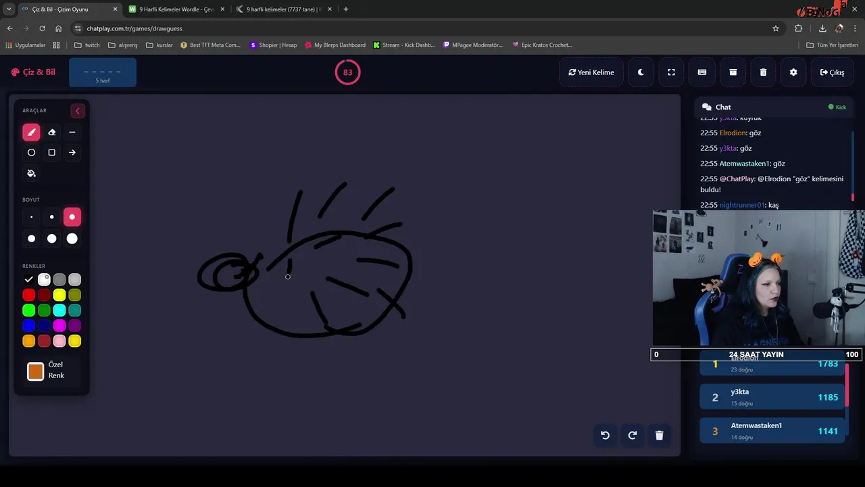865x487 pixels.
Task: Choose the largest brush size
Action: point(72,239)
